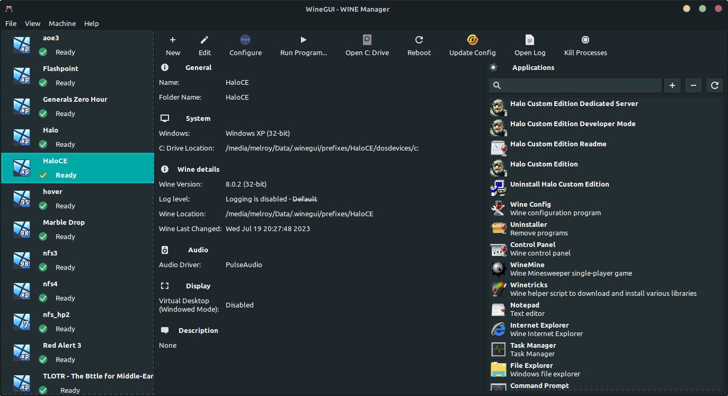Open the Winetricks helper script

[606, 289]
